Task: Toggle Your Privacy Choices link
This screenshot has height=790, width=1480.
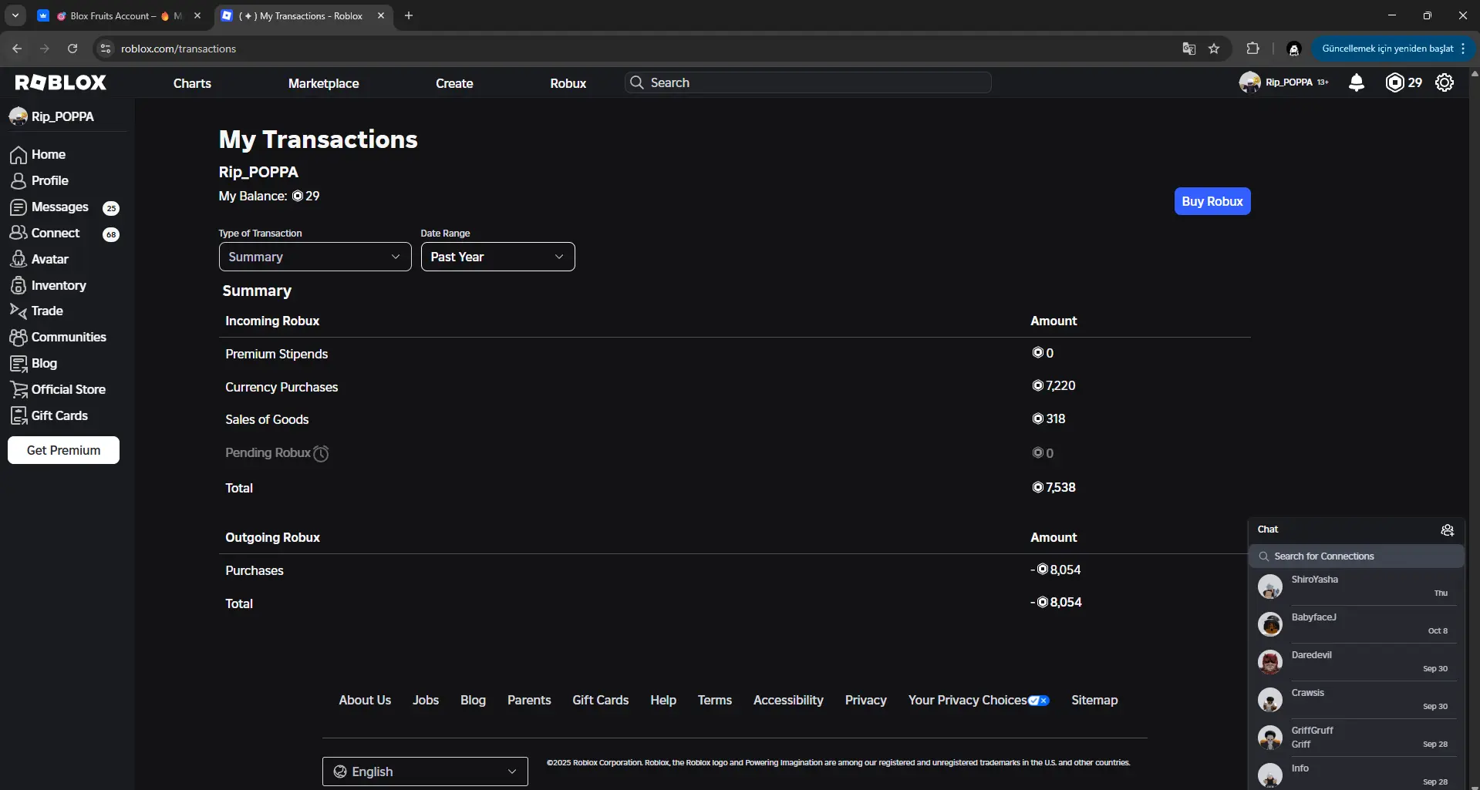Action: tap(978, 700)
